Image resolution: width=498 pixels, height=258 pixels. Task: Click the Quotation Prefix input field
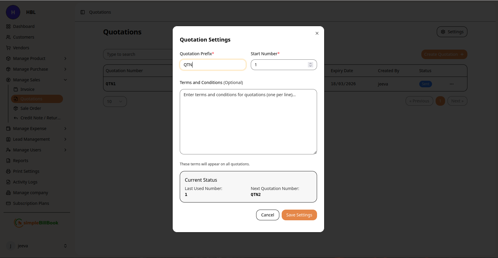click(213, 65)
